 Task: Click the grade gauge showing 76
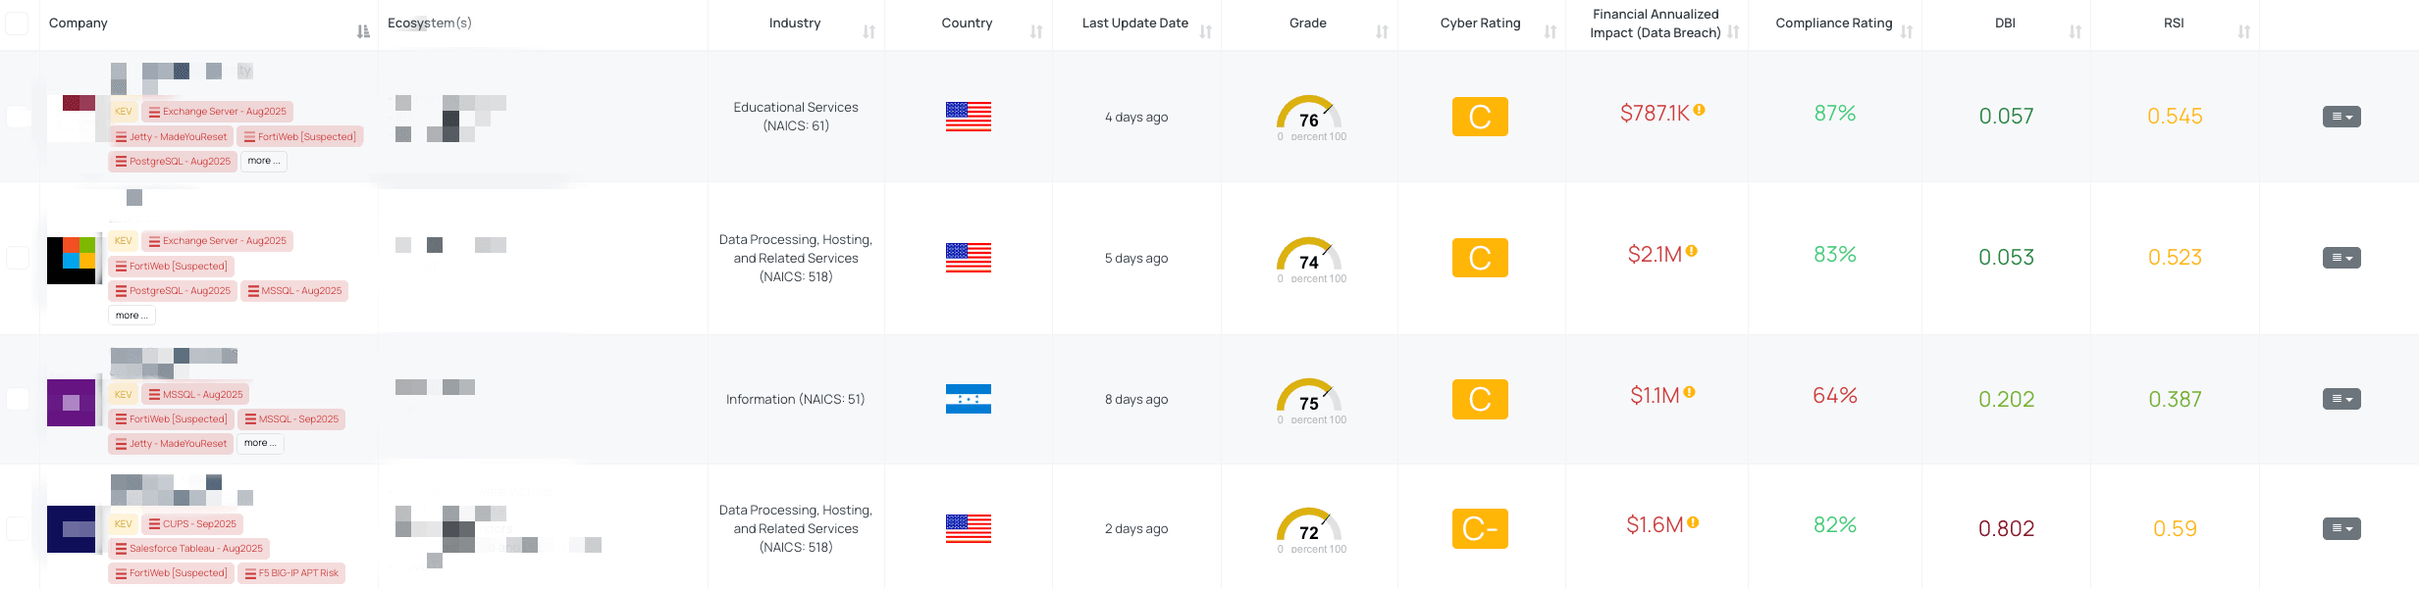pos(1309,116)
